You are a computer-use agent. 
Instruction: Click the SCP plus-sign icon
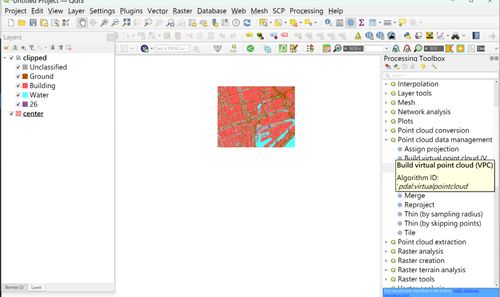[x=460, y=48]
